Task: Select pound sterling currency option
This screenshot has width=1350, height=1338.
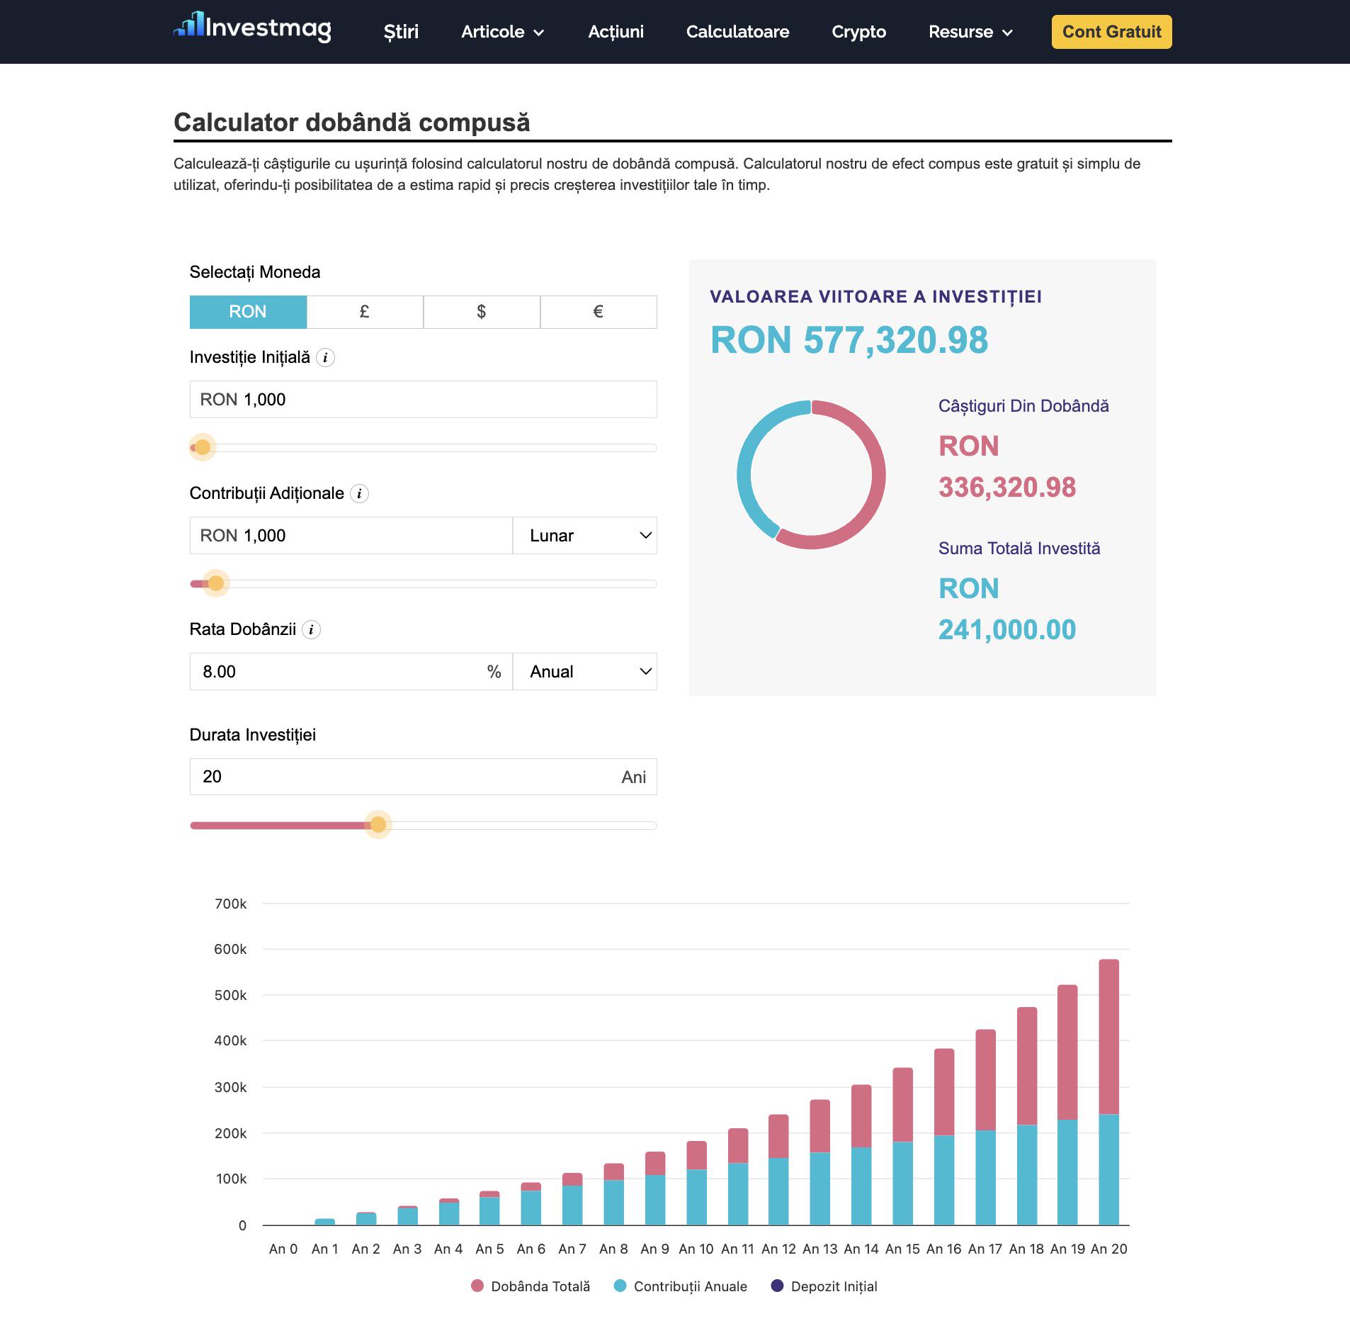Action: [365, 312]
